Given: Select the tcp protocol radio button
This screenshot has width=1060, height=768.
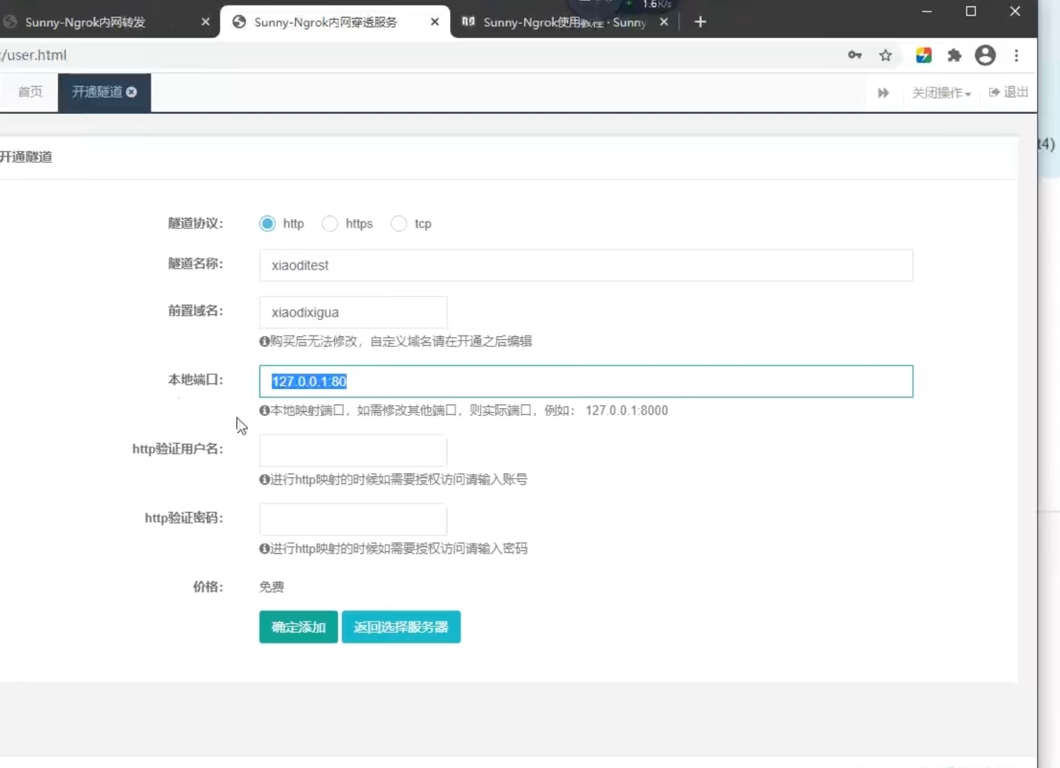Looking at the screenshot, I should (x=399, y=223).
